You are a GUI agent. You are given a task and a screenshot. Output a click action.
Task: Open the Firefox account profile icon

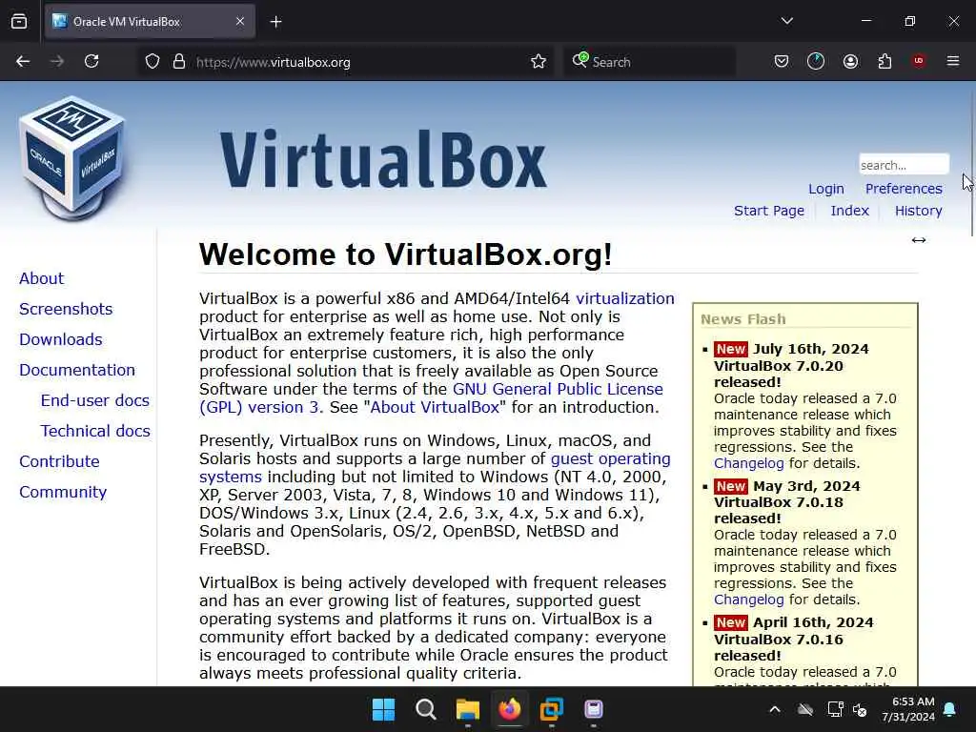850,61
